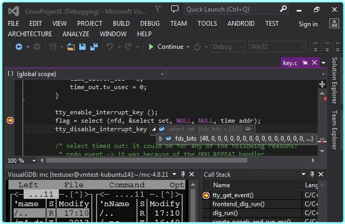345x224 pixels.
Task: Expand the fds_bits data tip node
Action: click(161, 138)
